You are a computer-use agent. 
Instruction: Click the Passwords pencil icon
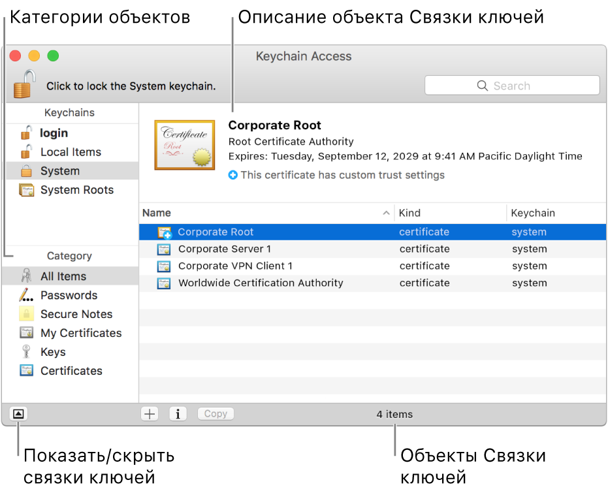26,295
